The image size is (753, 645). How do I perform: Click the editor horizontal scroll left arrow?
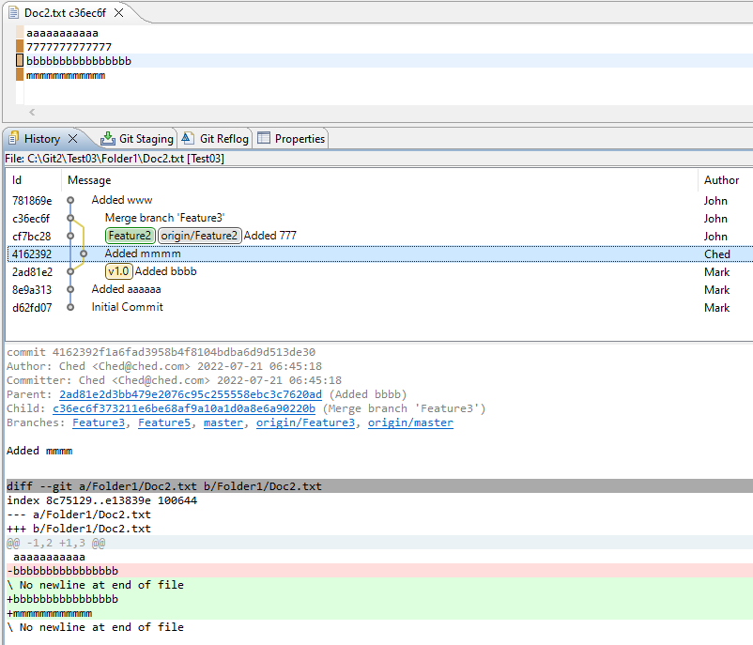32,112
